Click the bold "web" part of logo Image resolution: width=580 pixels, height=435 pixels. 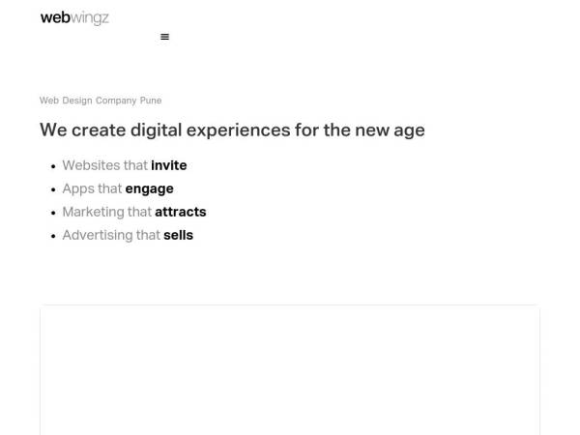coord(55,17)
